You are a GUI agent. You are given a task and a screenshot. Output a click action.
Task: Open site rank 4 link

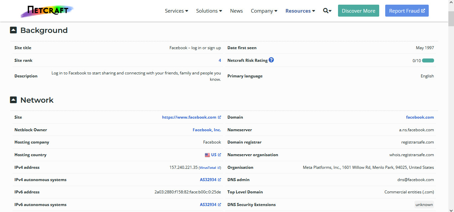coord(220,60)
